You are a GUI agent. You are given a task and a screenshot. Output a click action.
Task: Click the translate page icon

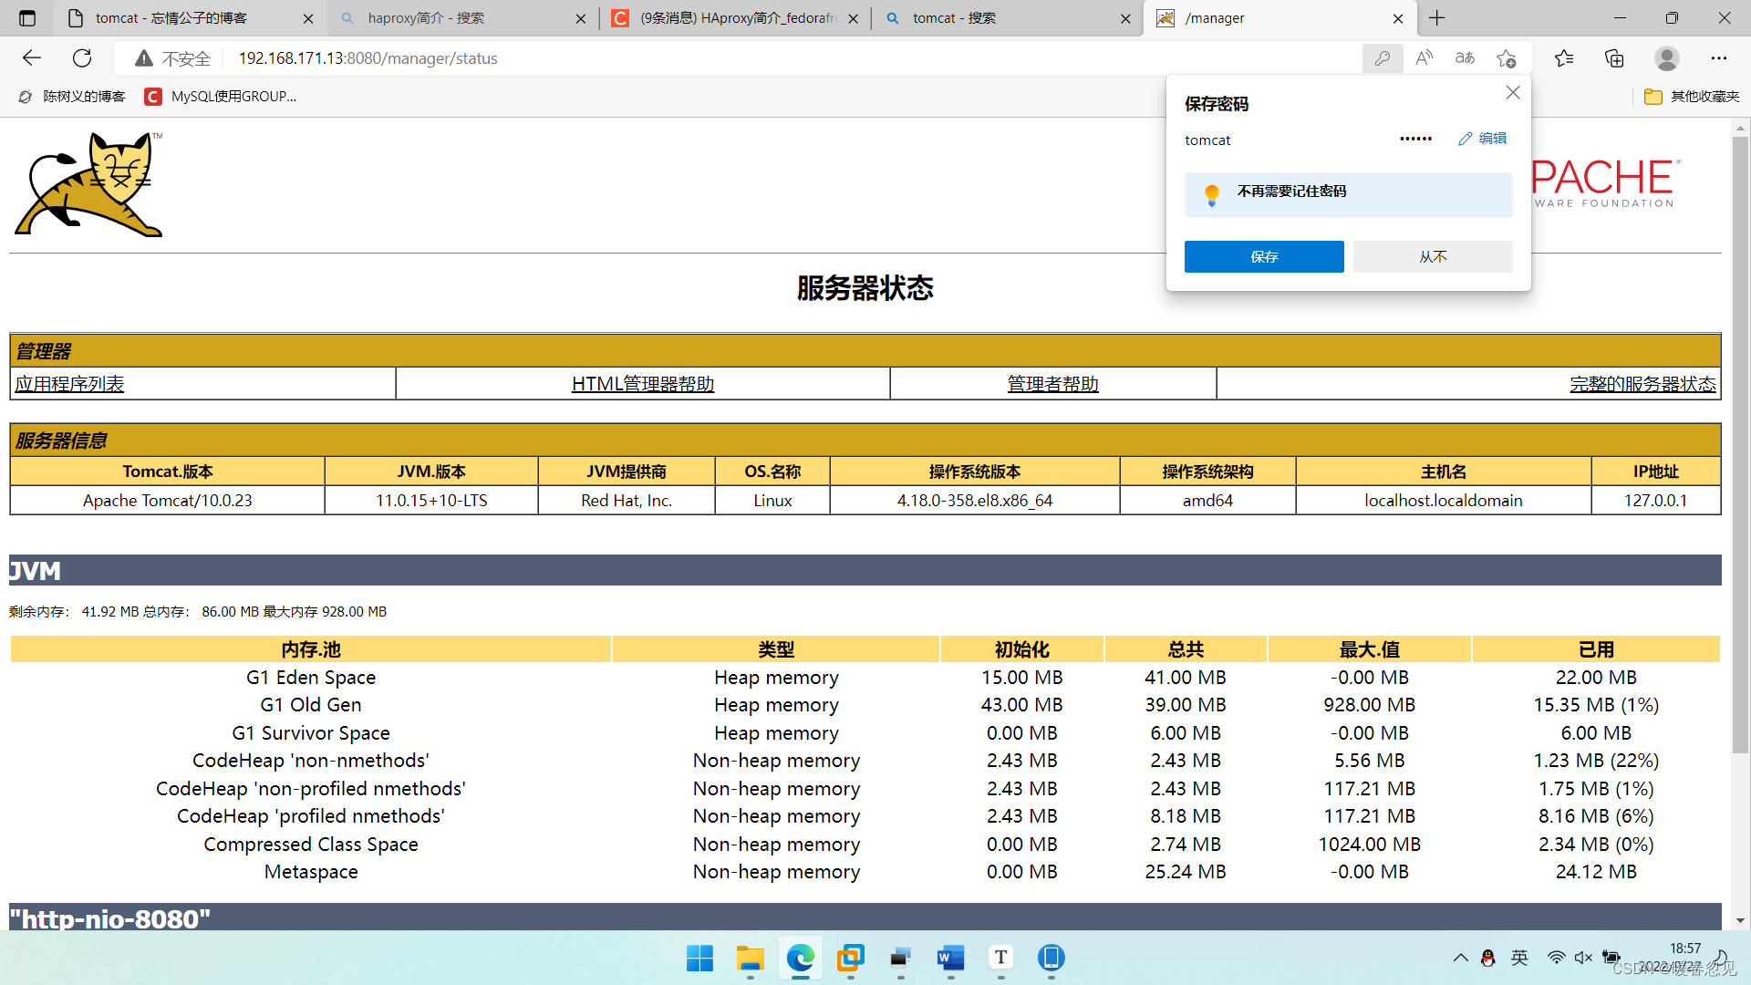[x=1465, y=58]
